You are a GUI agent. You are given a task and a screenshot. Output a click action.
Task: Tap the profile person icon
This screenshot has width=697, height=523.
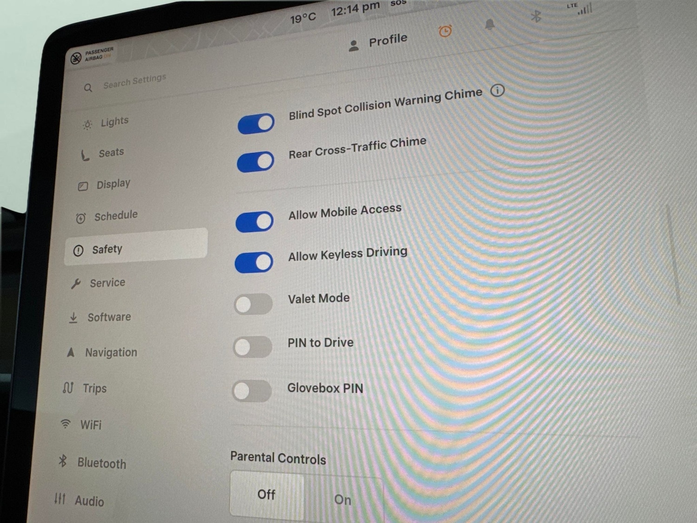[354, 46]
